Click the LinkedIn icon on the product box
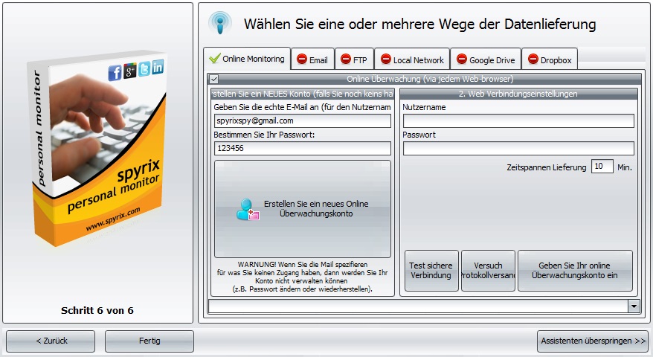Viewport: 653px width, 357px height. [158, 67]
